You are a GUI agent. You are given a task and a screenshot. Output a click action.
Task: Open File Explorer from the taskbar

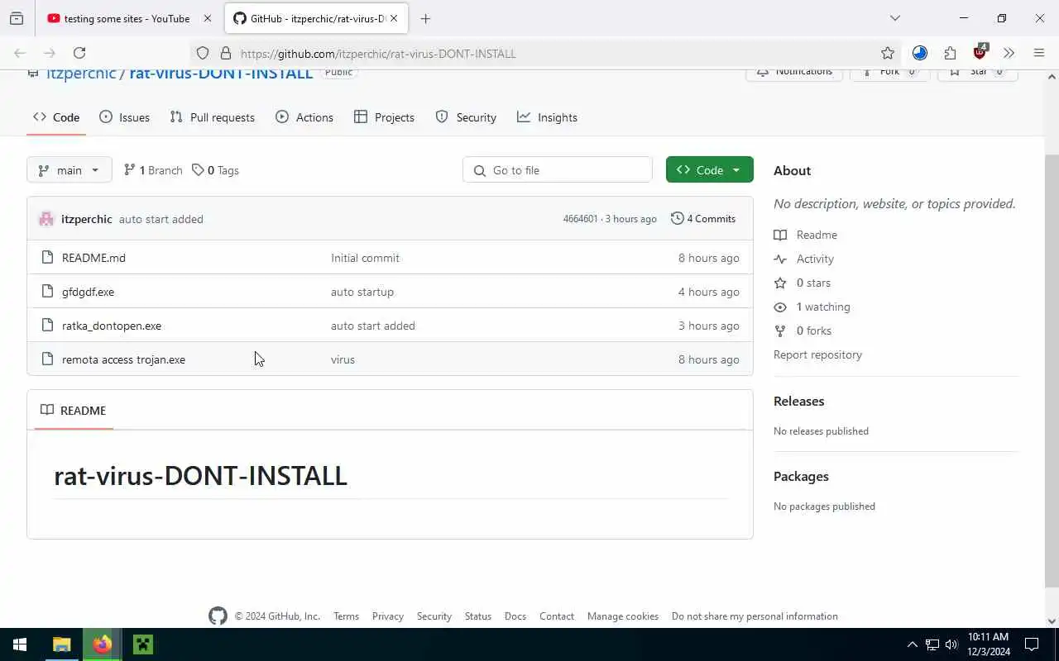point(62,644)
